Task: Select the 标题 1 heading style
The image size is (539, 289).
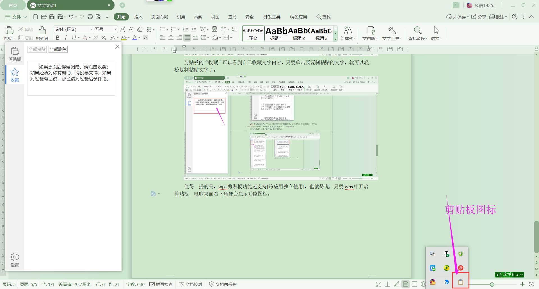Action: click(x=276, y=33)
